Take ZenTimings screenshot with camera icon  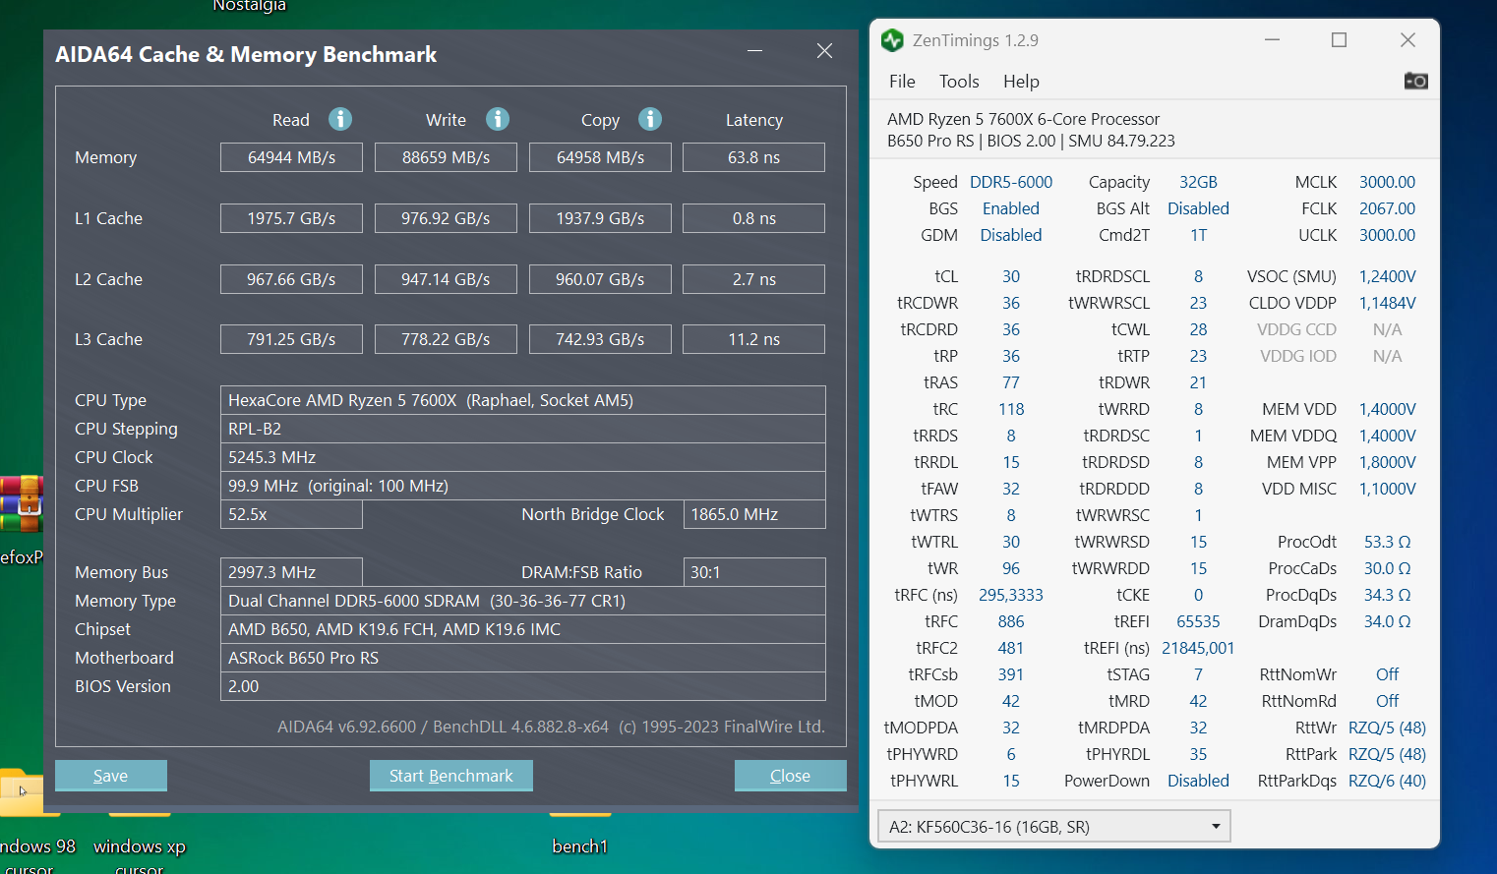click(1415, 81)
